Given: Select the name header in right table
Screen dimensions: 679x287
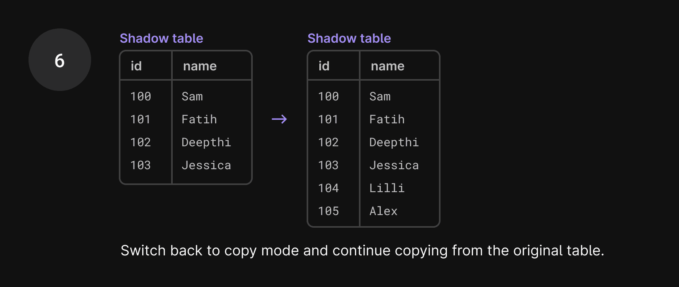Looking at the screenshot, I should pos(387,66).
